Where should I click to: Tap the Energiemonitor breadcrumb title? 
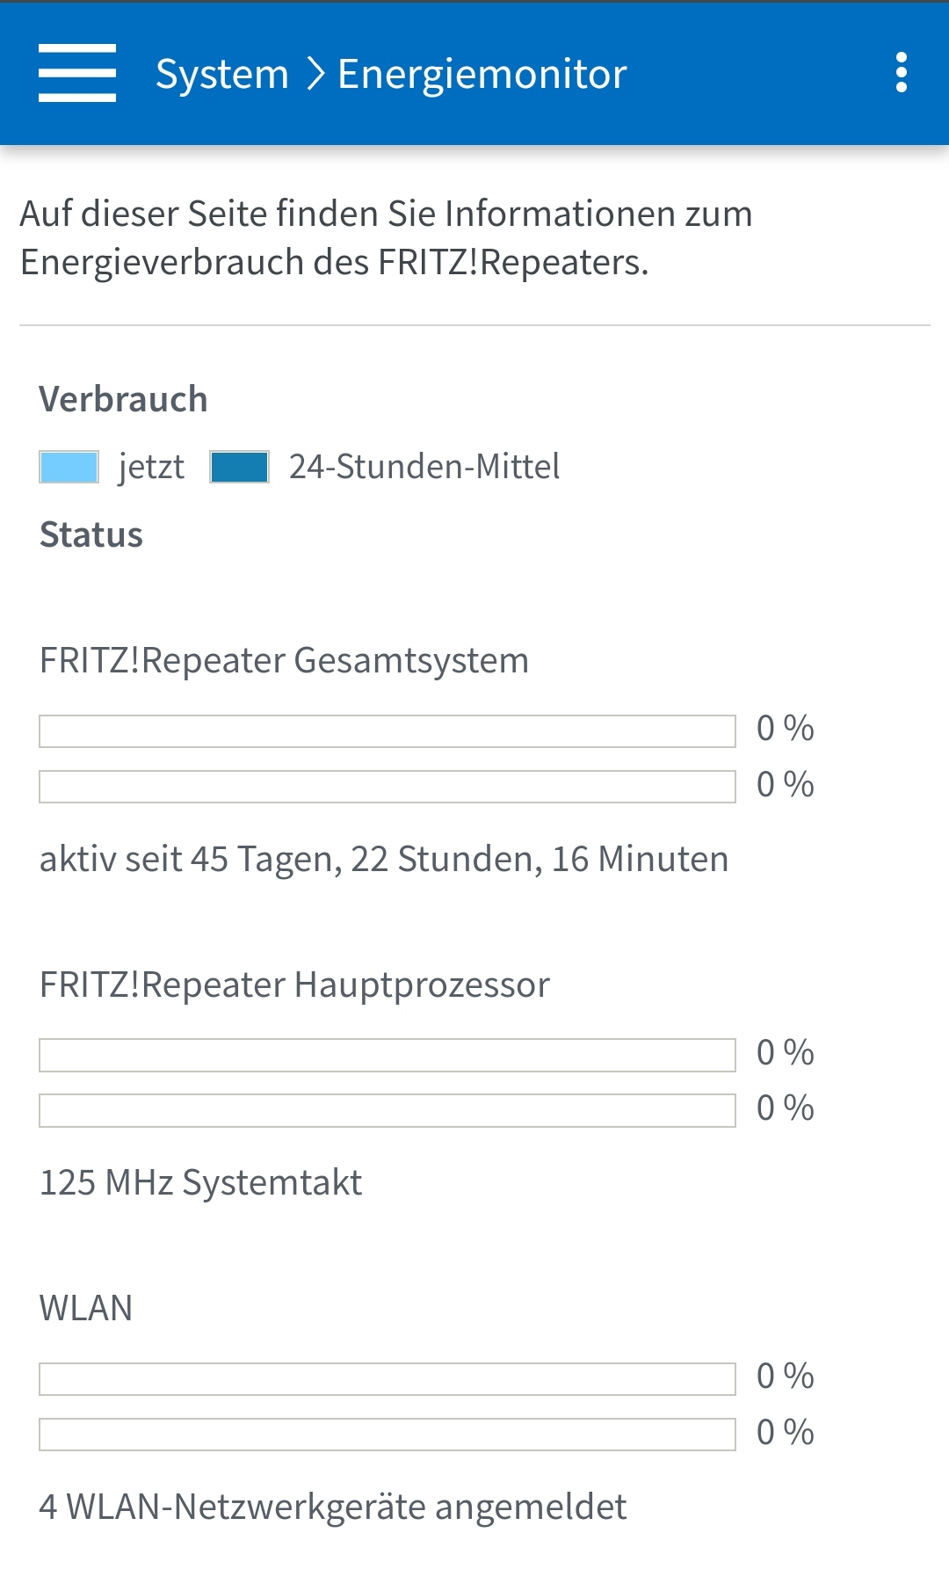pyautogui.click(x=482, y=74)
